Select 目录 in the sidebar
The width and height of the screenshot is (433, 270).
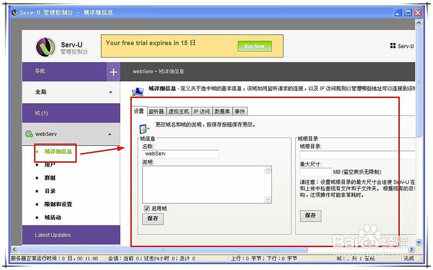50,191
